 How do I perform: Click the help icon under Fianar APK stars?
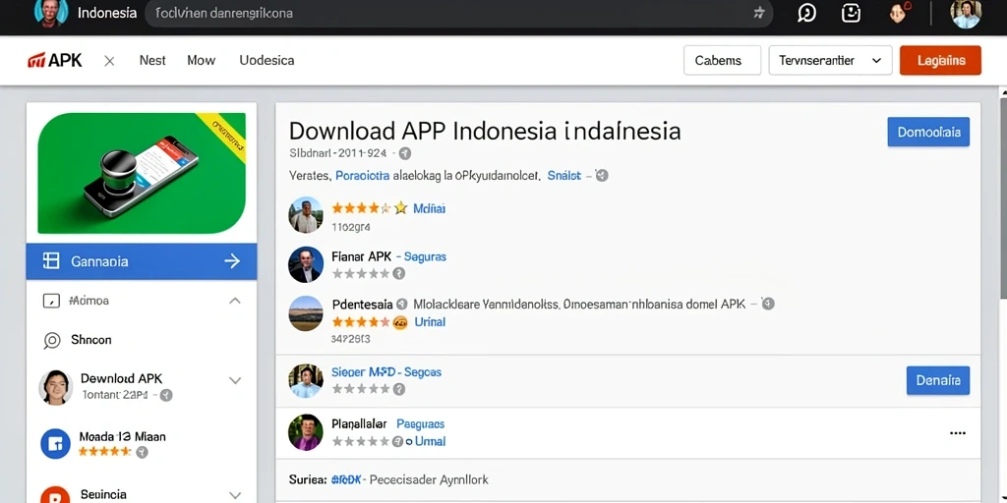coord(399,274)
